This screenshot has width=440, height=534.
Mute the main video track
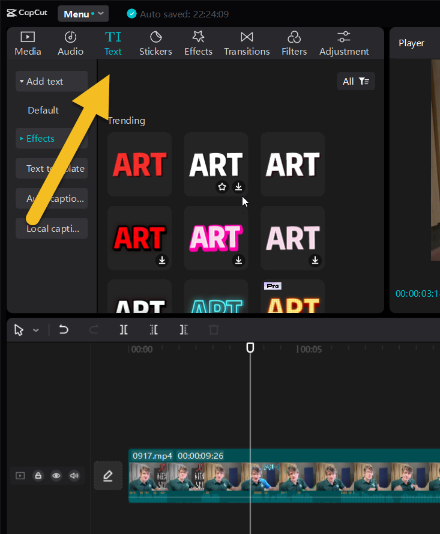coord(74,475)
